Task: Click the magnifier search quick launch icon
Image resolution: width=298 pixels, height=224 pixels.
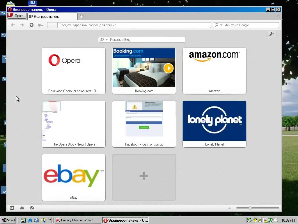Action: coord(43,220)
